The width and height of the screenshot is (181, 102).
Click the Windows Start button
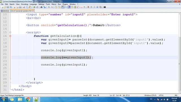click(x=3, y=99)
